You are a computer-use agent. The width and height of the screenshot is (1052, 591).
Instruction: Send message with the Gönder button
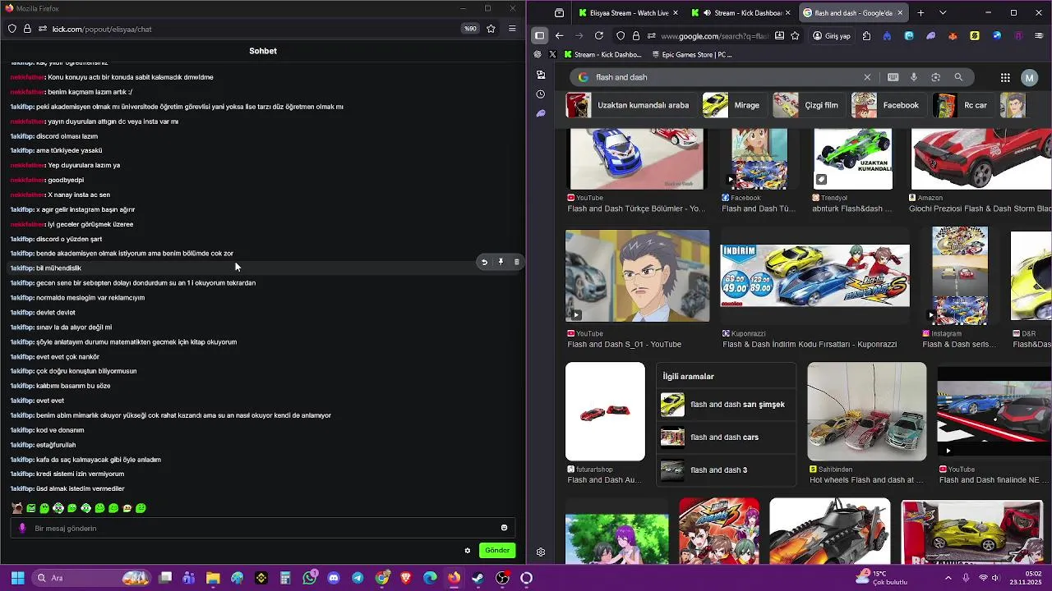point(497,551)
